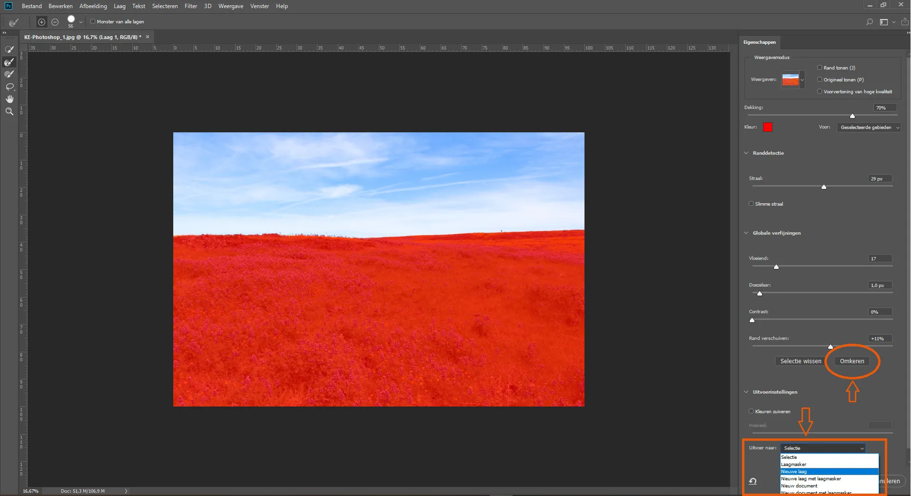Select the Hand tool
Viewport: 911px width, 496px height.
(x=9, y=99)
